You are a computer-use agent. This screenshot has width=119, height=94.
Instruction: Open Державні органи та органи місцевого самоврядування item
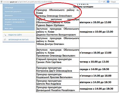coord(19,22)
